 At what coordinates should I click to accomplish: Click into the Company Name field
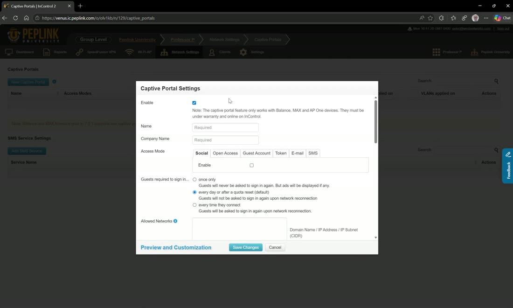(x=225, y=140)
